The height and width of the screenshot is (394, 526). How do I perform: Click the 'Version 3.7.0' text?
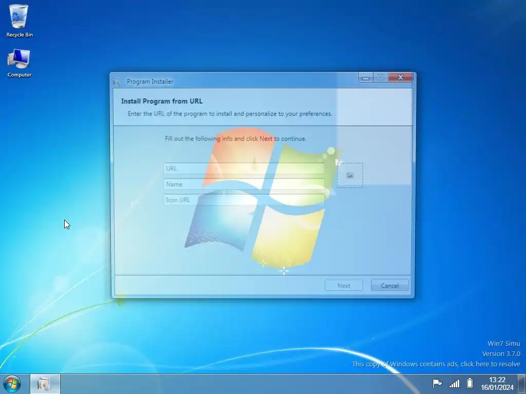(501, 354)
